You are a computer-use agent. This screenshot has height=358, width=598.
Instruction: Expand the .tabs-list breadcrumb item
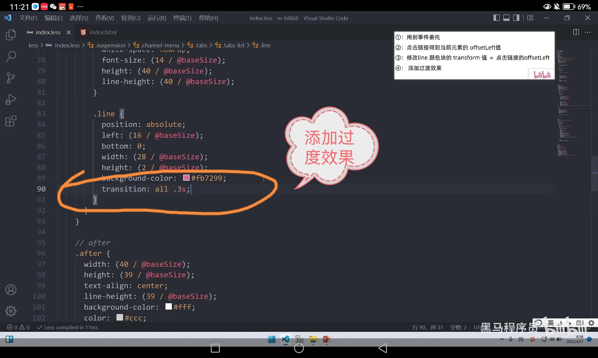tap(234, 45)
